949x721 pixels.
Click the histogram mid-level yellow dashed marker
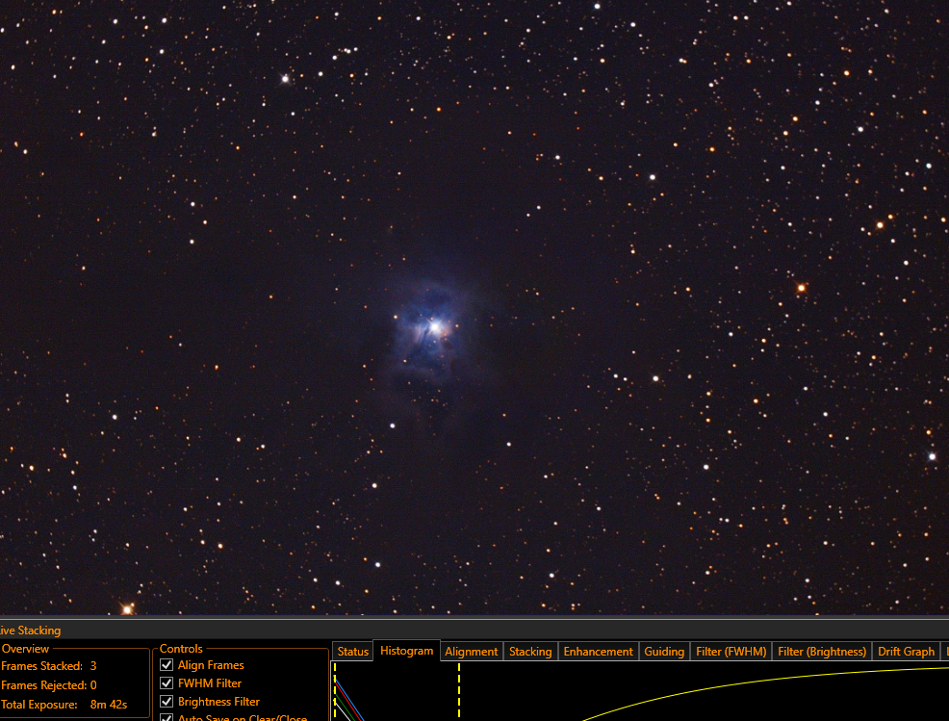[x=459, y=691]
